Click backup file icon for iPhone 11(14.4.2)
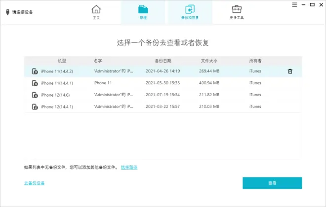Screen dimensions: 326x207 (35, 71)
